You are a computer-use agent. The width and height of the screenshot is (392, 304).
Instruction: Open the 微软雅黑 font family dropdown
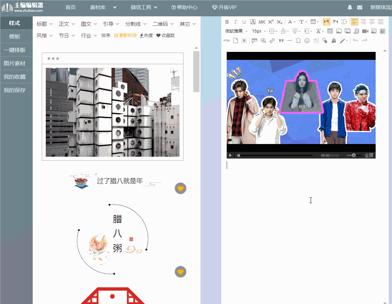pos(234,31)
